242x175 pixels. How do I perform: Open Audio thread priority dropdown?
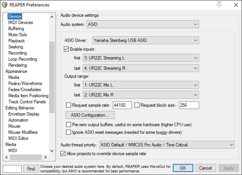click(167, 145)
